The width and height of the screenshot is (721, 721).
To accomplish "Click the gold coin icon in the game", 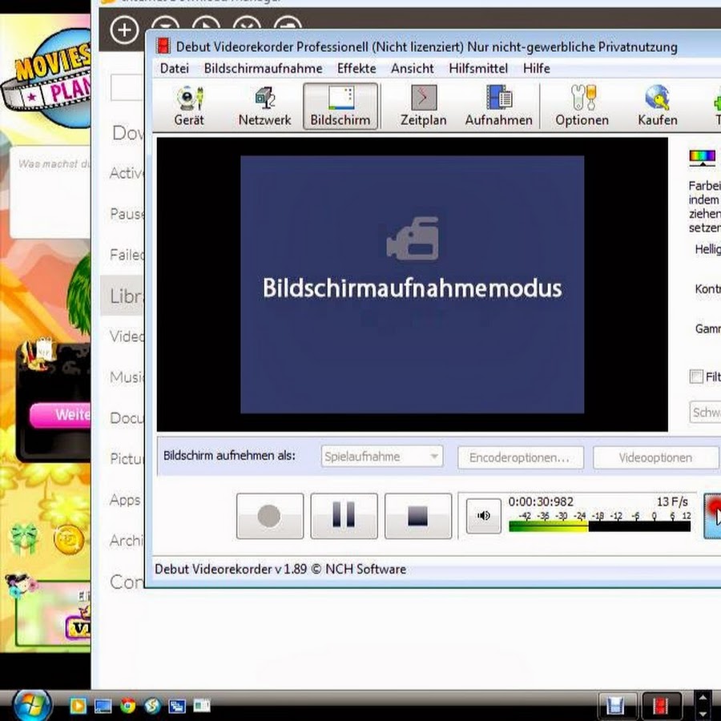I will 69,539.
